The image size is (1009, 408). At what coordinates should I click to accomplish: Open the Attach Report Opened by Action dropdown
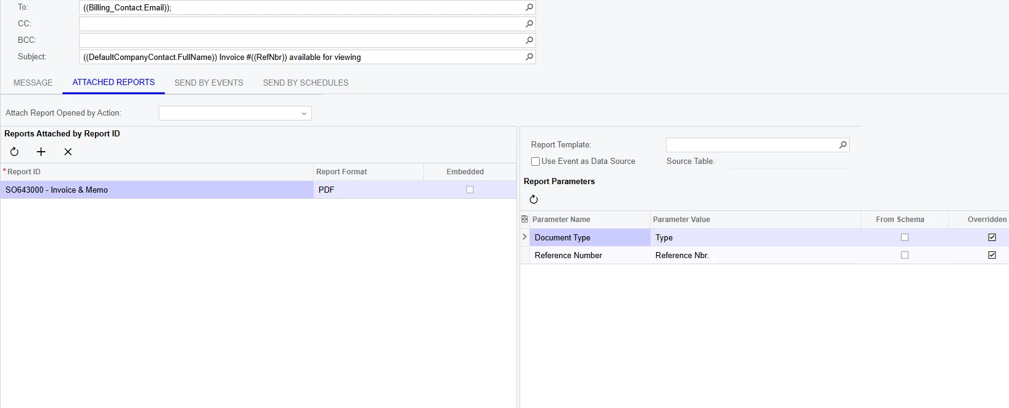pyautogui.click(x=304, y=114)
